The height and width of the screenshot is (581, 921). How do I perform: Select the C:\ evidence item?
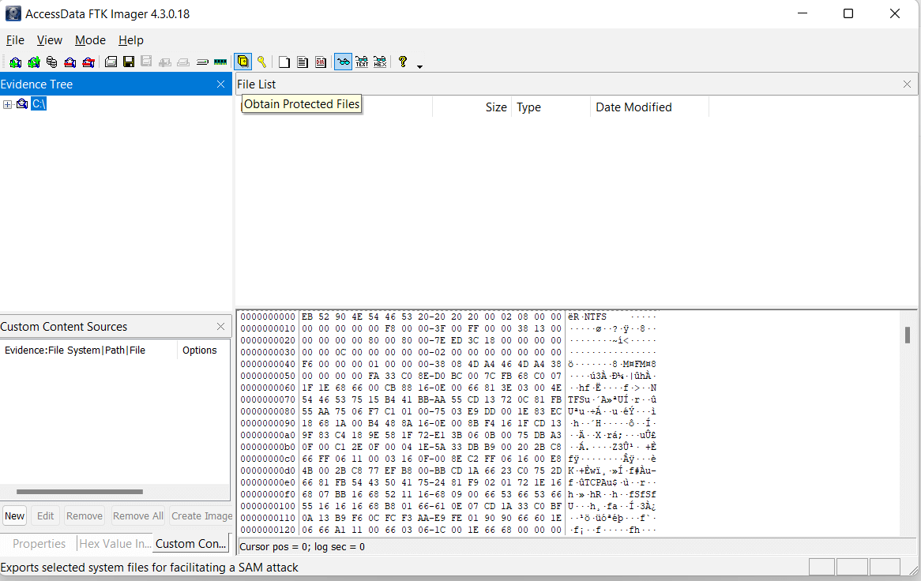click(x=39, y=104)
